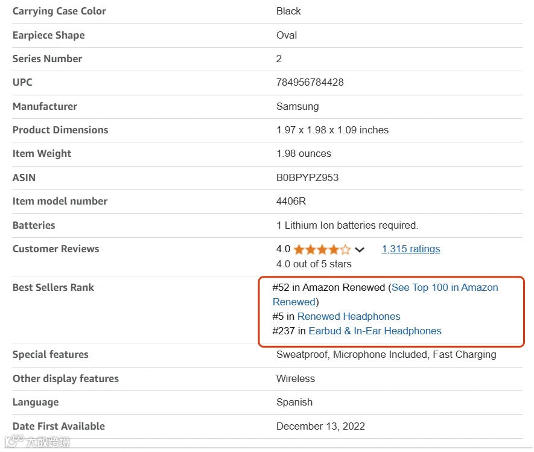534x452 pixels.
Task: Click the Customer Reviews label
Action: (x=56, y=249)
